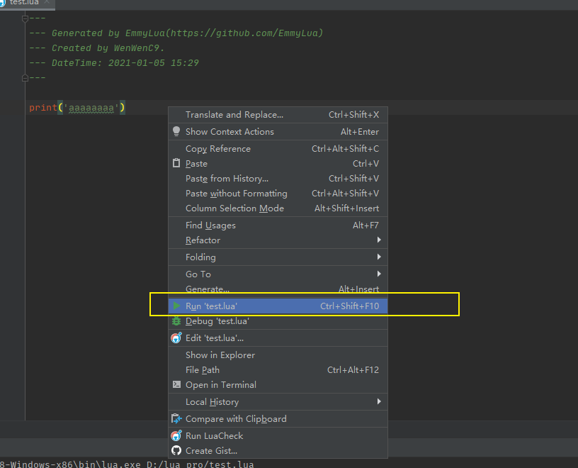Open the Folding submenu
The width and height of the screenshot is (578, 468).
click(x=200, y=257)
